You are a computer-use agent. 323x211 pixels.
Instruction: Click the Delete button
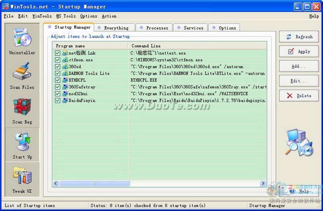click(x=299, y=96)
